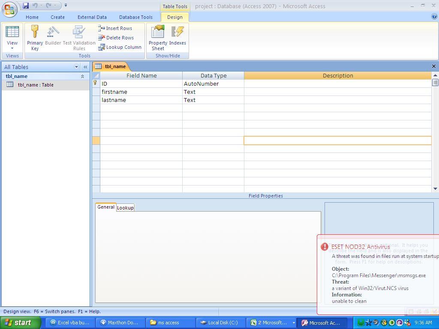439x329 pixels.
Task: Open Microsoft Access Help question mark
Action: click(x=434, y=17)
